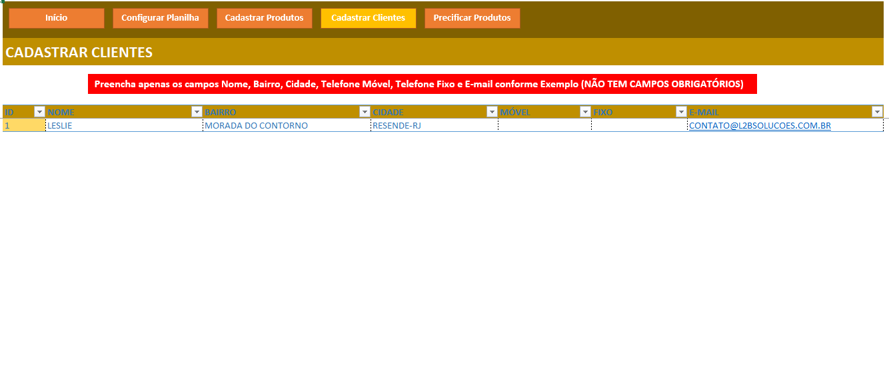Open the NOME column filter dropdown
The height and width of the screenshot is (391, 889).
coord(197,112)
